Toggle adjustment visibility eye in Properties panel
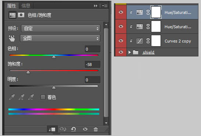Image resolution: width=201 pixels, height=136 pixels. pyautogui.click(x=85, y=129)
